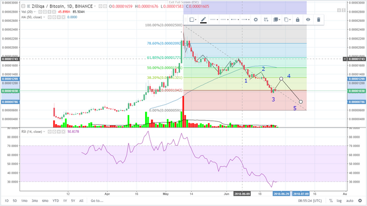
Task: Open the visual order layers dropdown
Action: (x=276, y=19)
